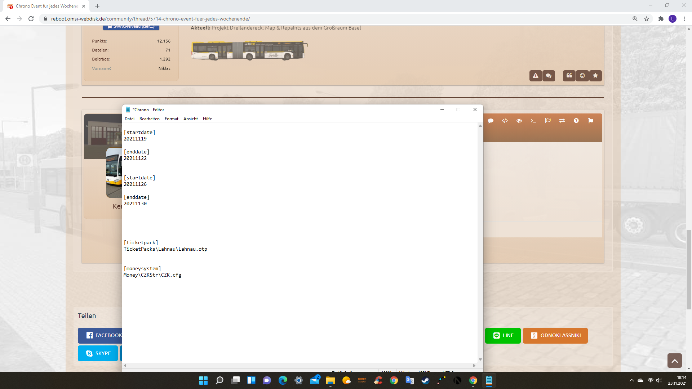Click the ODNOKLASSNIKI share button
692x389 pixels.
click(555, 335)
